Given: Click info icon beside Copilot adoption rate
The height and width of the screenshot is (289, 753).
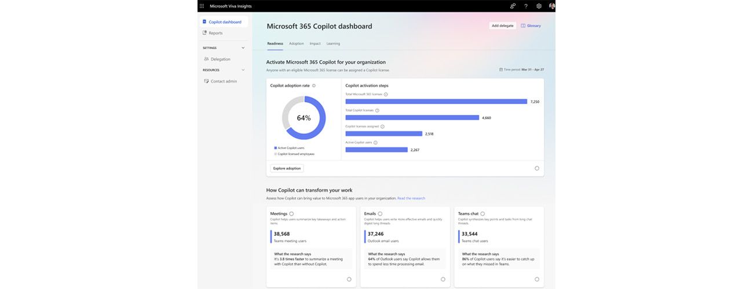Looking at the screenshot, I should pos(314,86).
